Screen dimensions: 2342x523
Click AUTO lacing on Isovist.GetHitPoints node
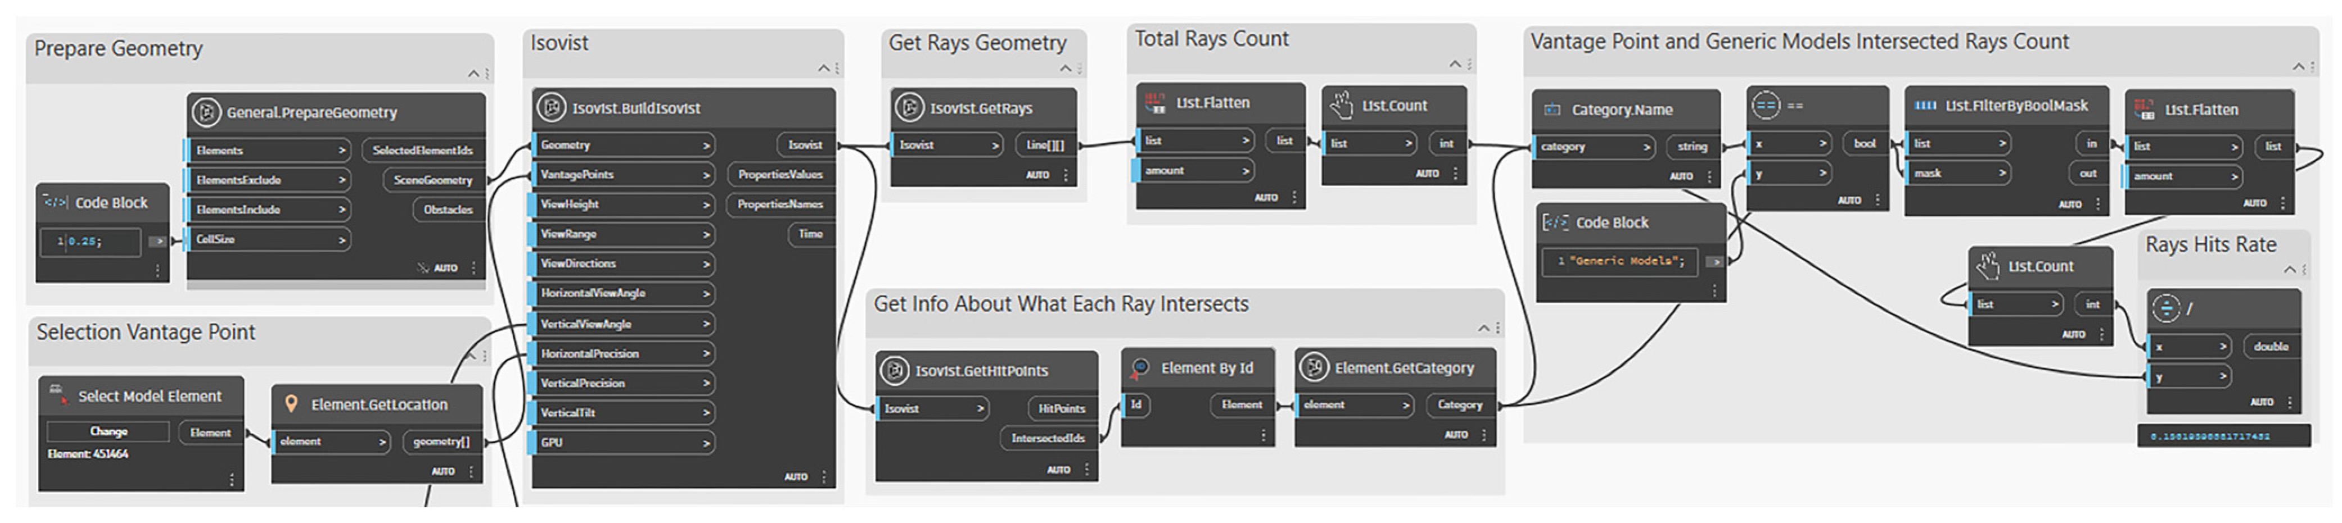point(1058,470)
